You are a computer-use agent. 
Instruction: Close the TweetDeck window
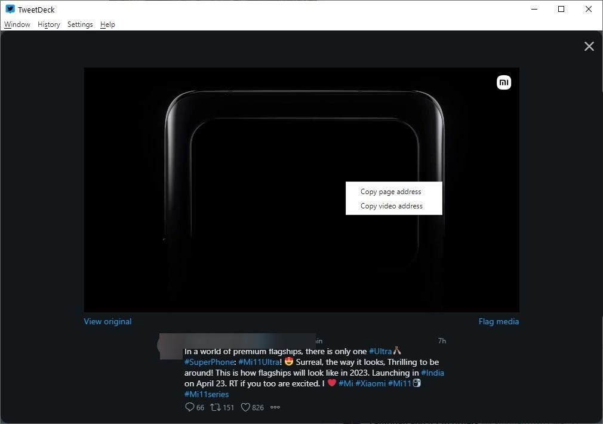tap(589, 9)
